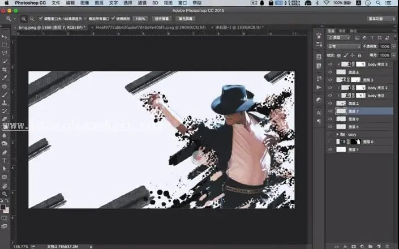Toggle Quick Mask mode icon
The image size is (399, 249).
point(5,218)
